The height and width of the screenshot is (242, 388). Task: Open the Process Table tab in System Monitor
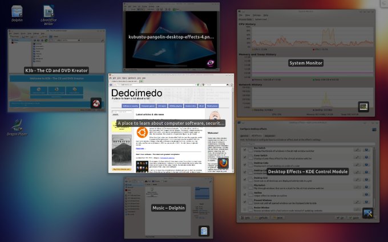245,19
